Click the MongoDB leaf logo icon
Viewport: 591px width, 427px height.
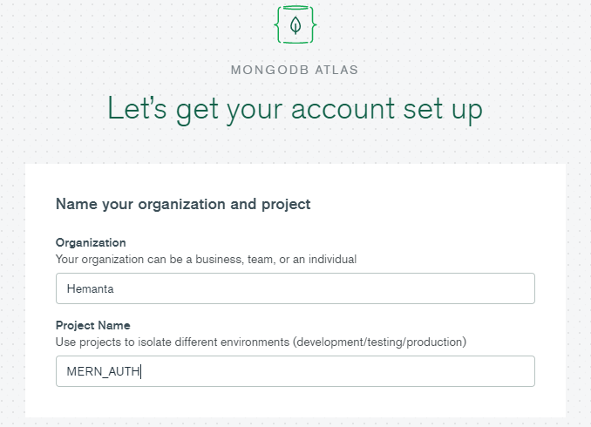coord(295,25)
